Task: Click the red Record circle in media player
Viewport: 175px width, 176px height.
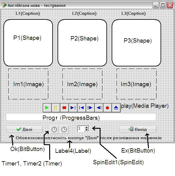Action: [x=107, y=108]
